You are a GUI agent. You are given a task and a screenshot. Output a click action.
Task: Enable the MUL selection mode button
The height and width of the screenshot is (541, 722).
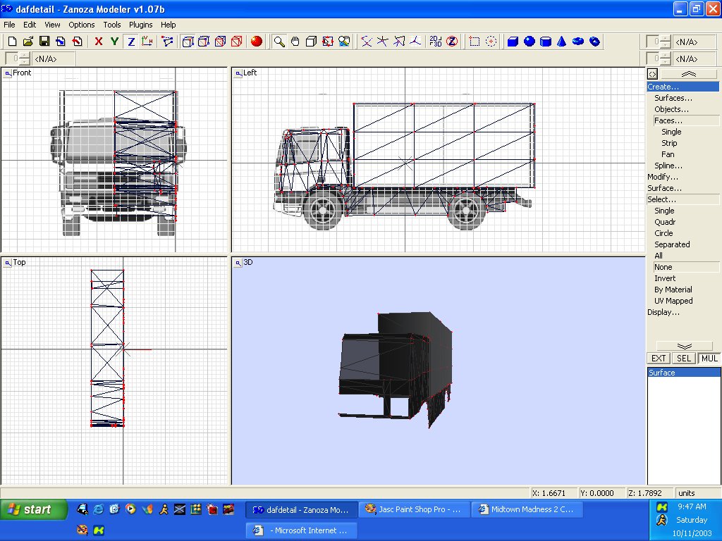click(x=709, y=359)
